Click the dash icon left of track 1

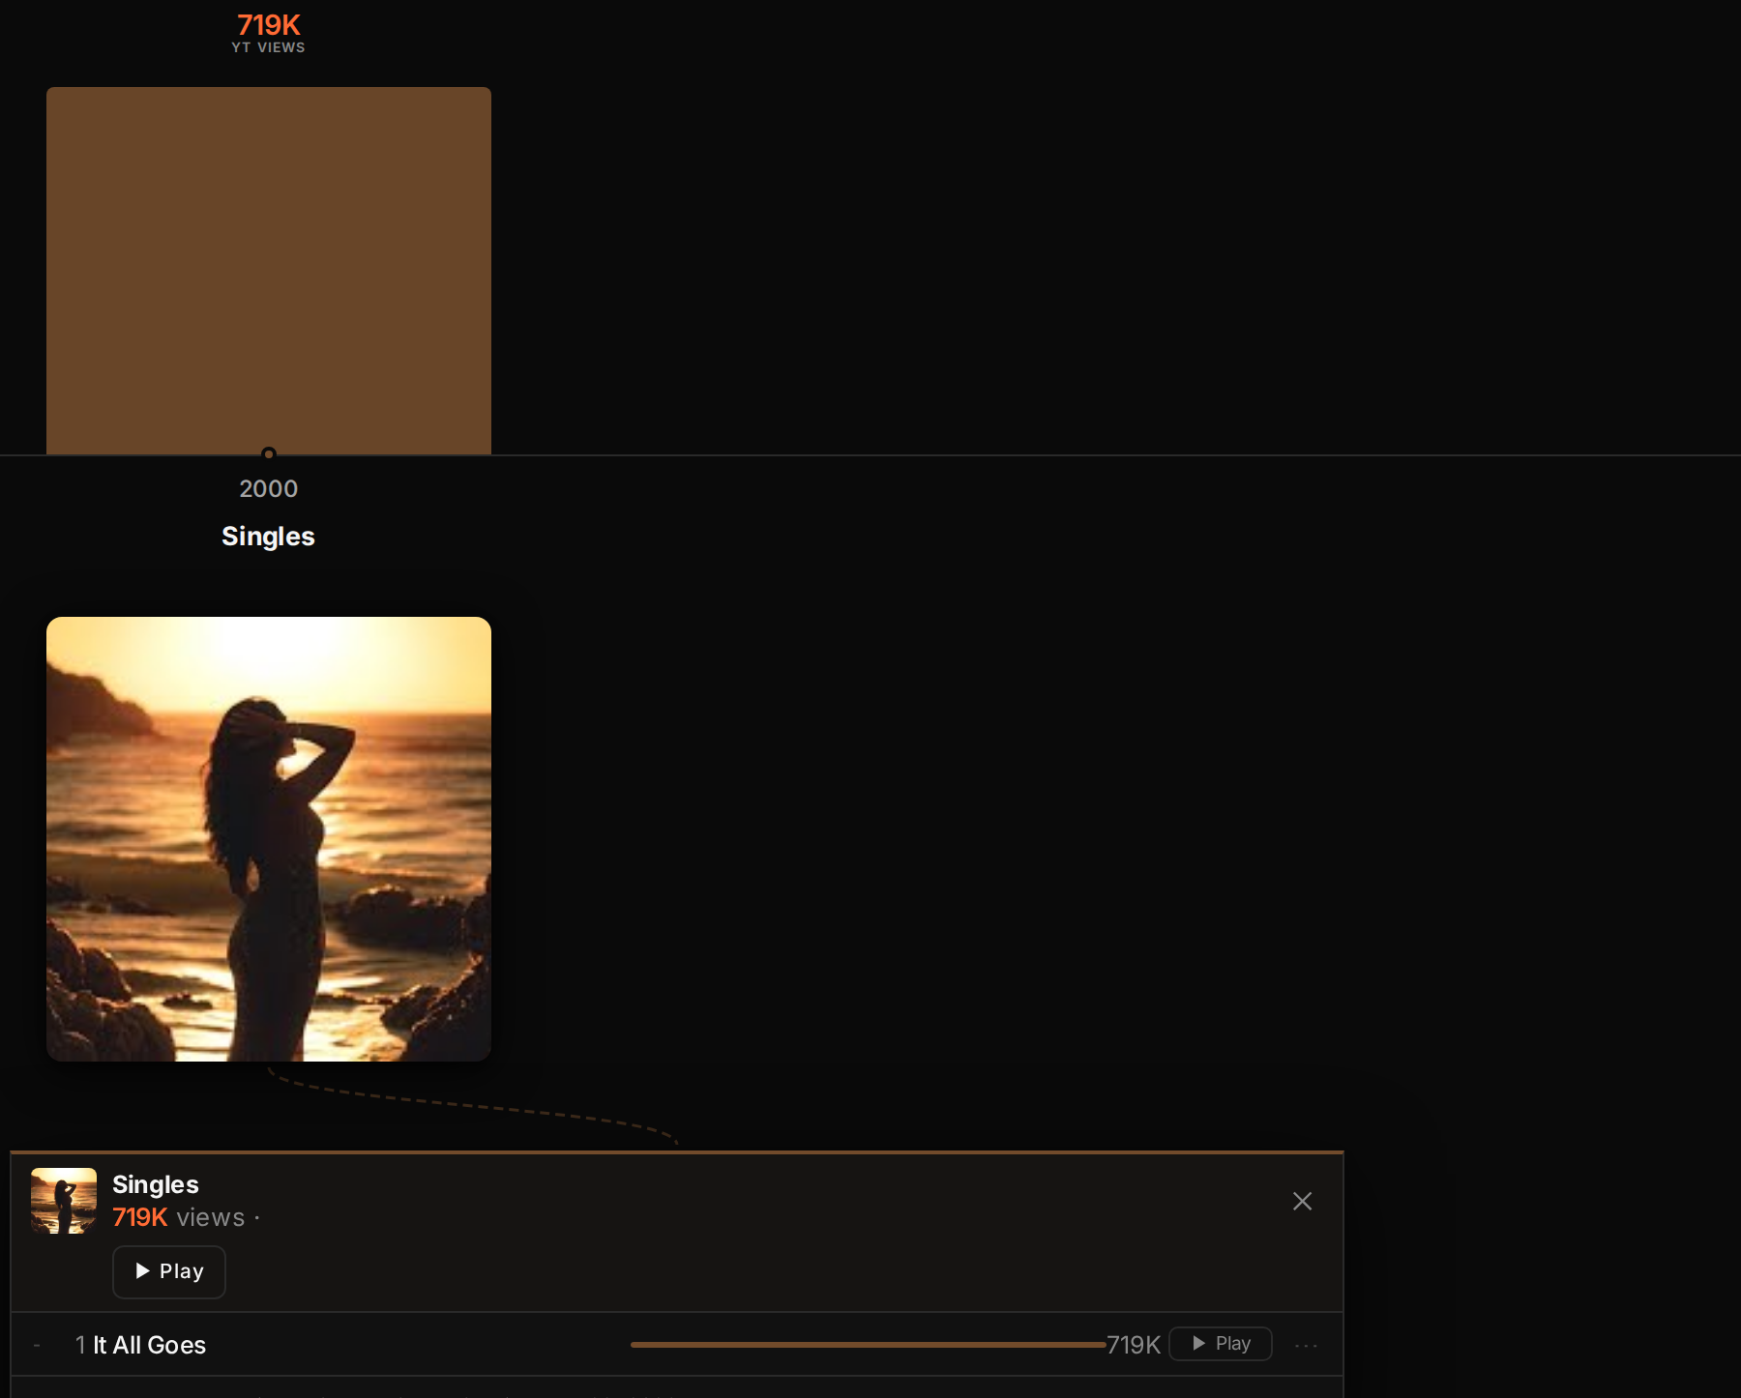[x=37, y=1345]
